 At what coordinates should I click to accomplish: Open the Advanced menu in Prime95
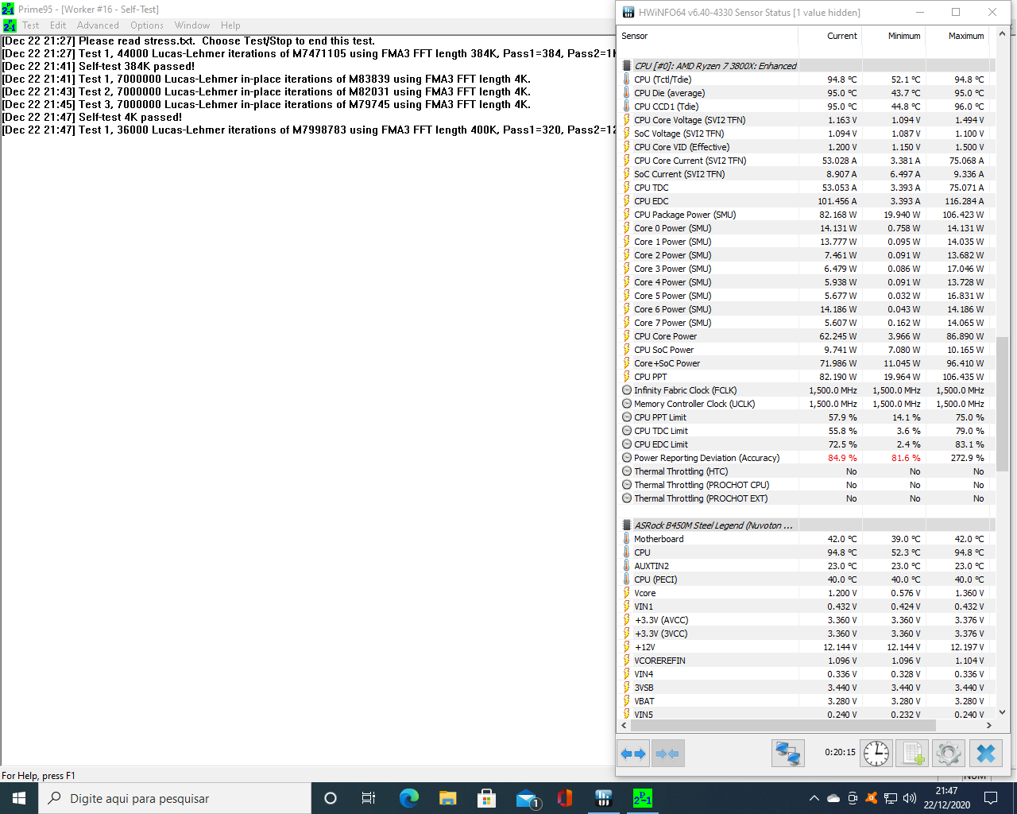click(x=98, y=25)
